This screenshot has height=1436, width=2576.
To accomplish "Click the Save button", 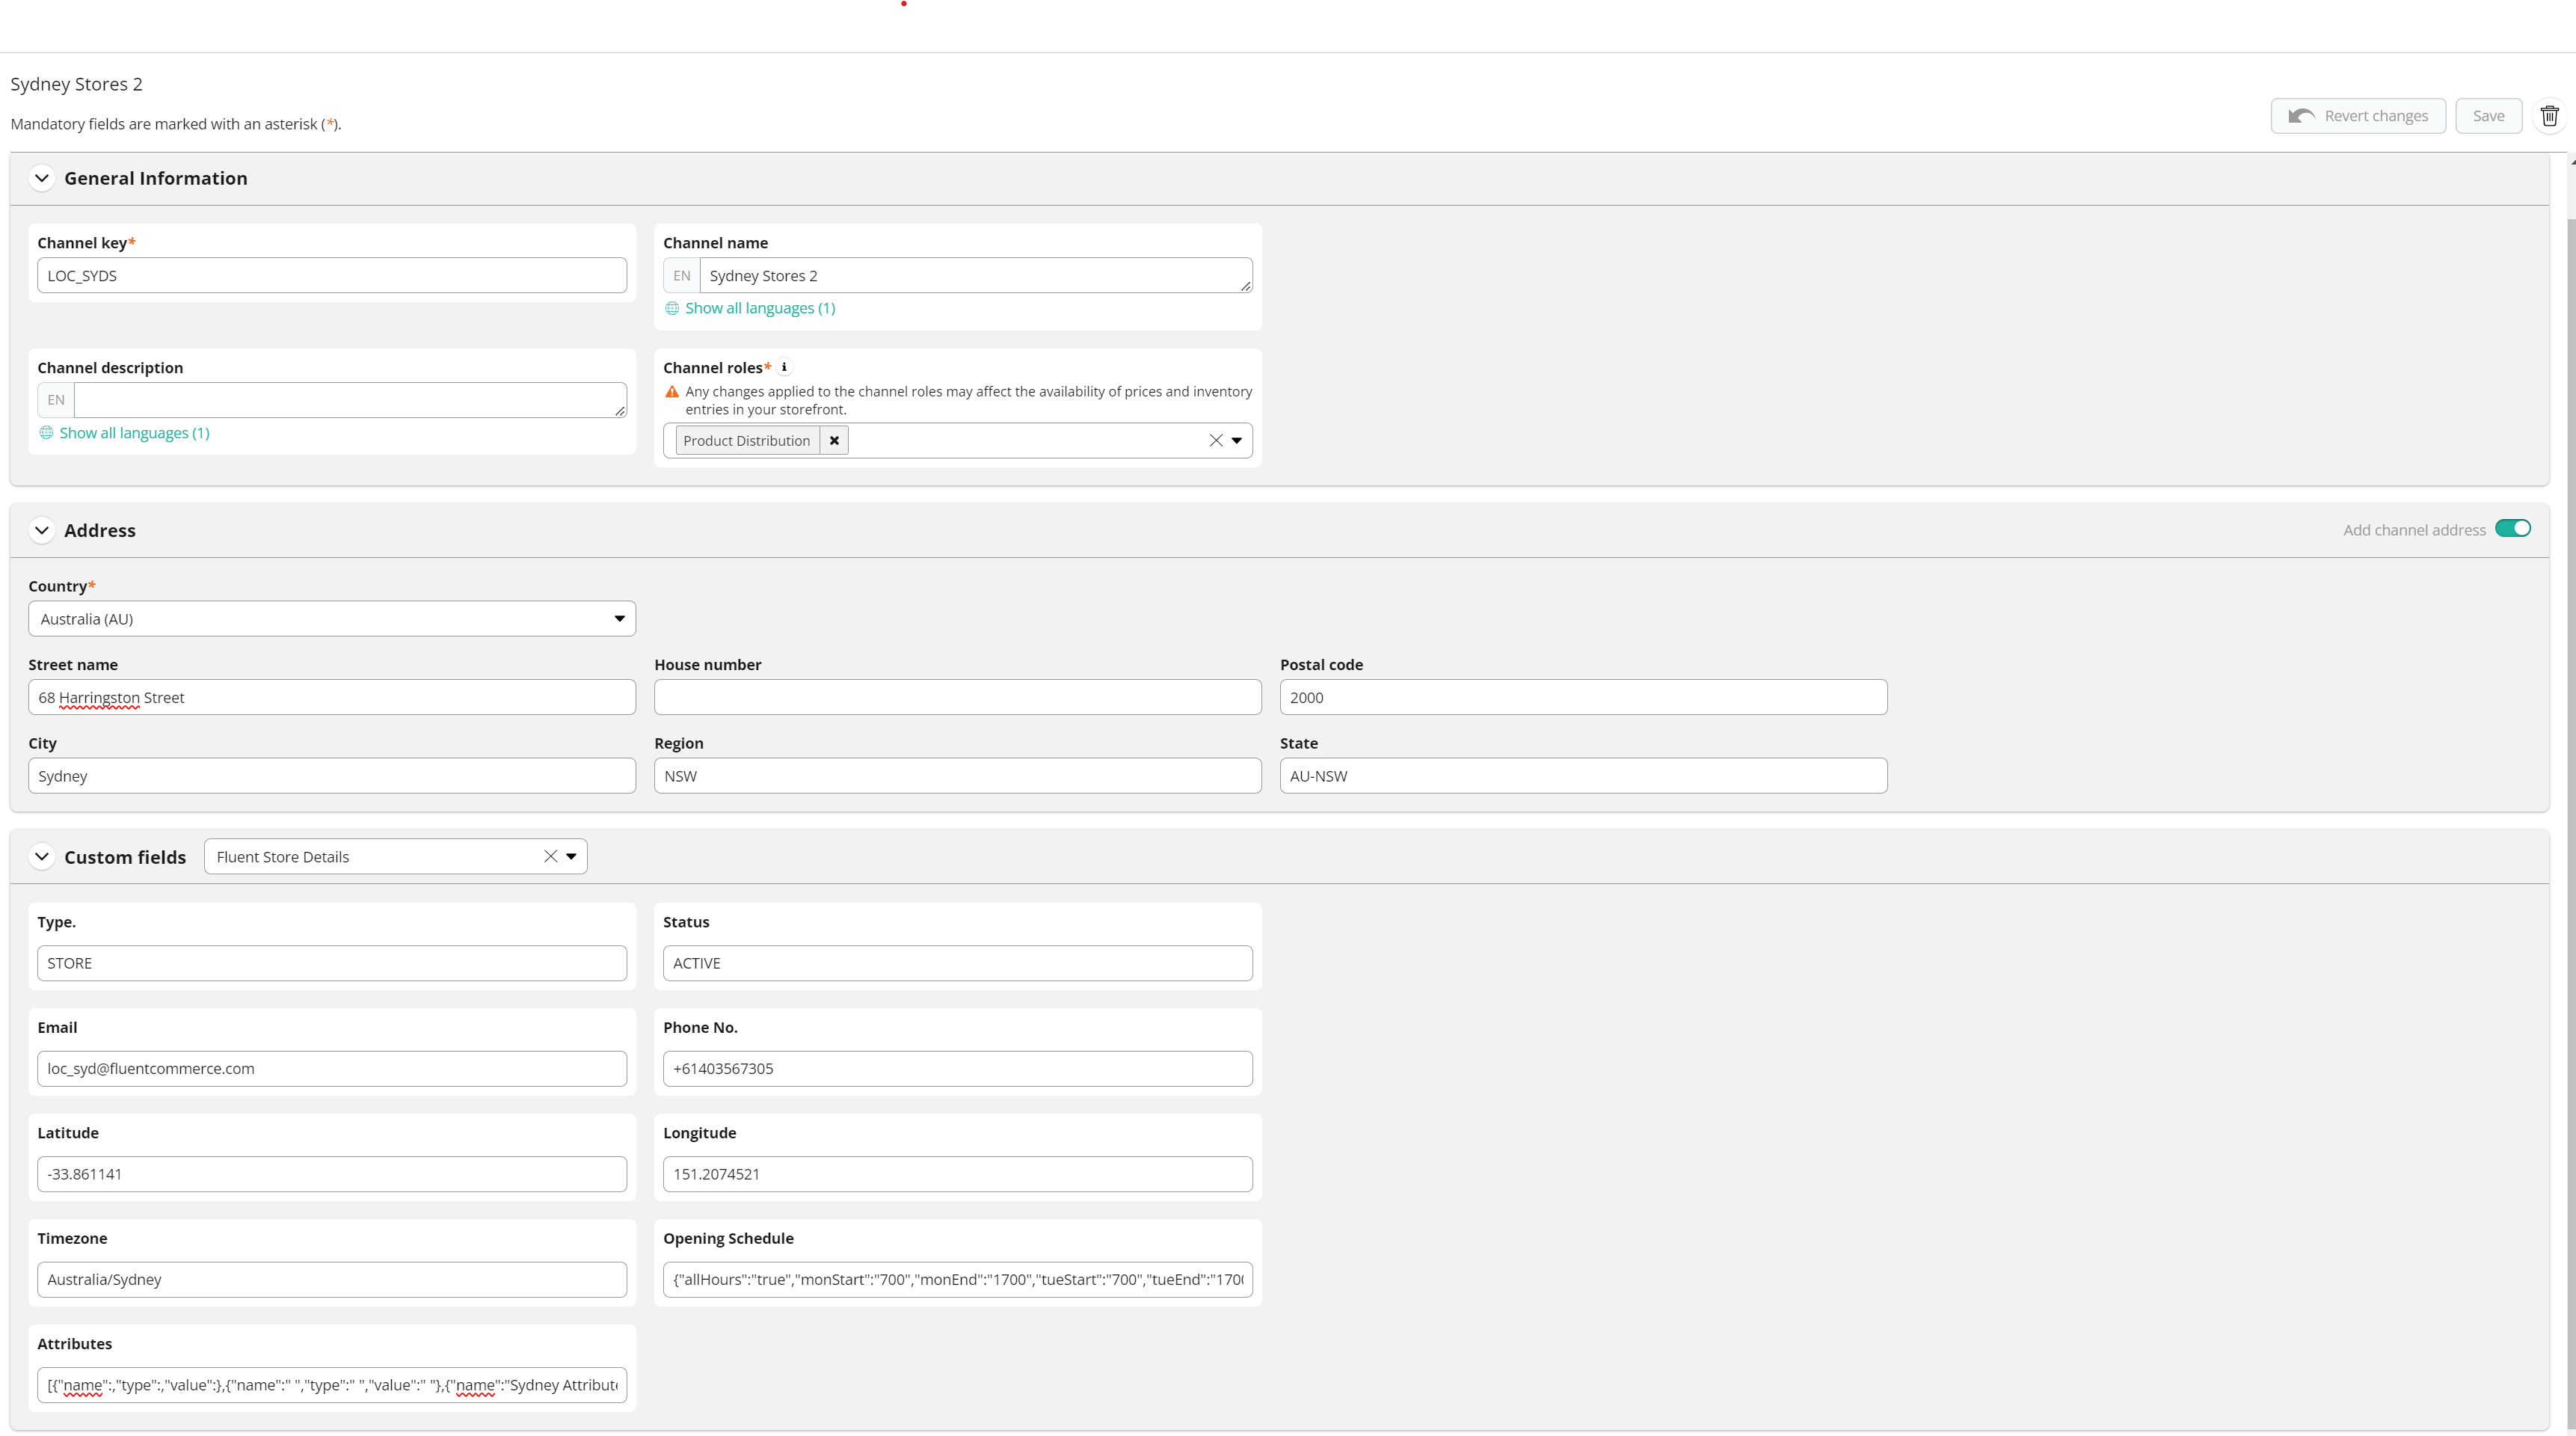I will [x=2488, y=116].
